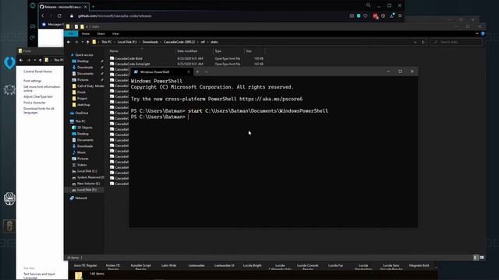Open Home tab in Explorer ribbon

click(86, 33)
